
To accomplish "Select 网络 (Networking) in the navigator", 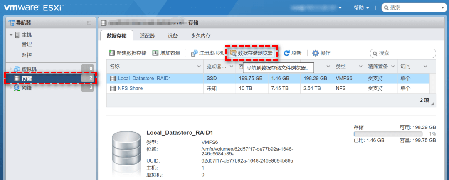I will pyautogui.click(x=27, y=88).
